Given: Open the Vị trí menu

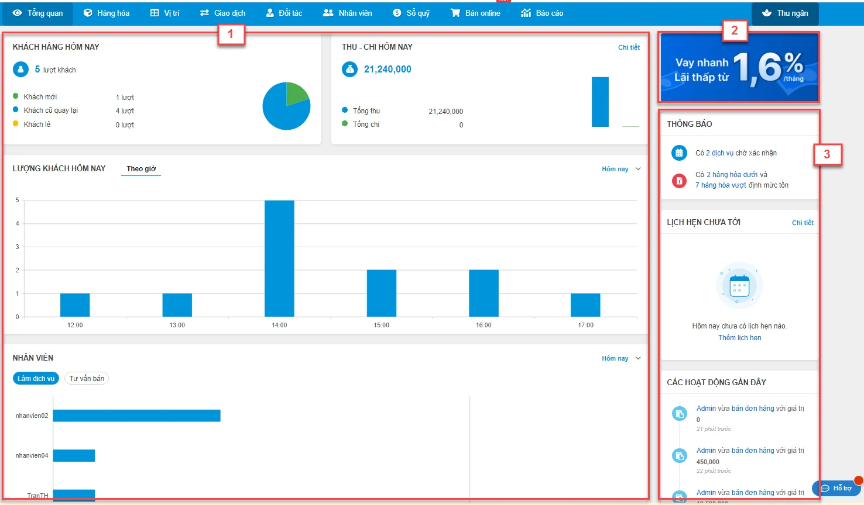Looking at the screenshot, I should coord(164,13).
